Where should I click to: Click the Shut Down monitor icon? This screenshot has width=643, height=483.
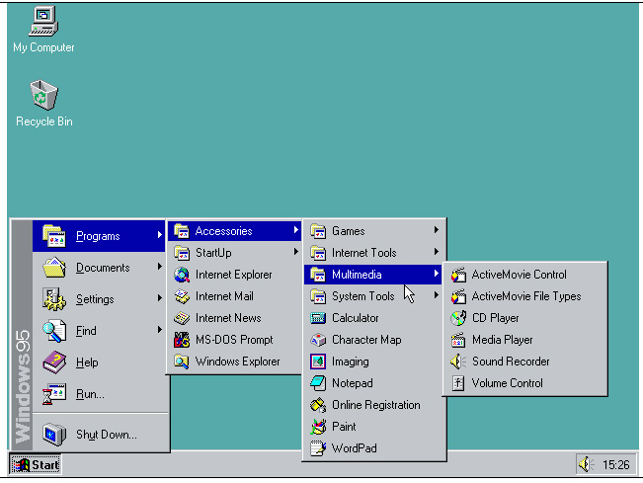tap(53, 435)
